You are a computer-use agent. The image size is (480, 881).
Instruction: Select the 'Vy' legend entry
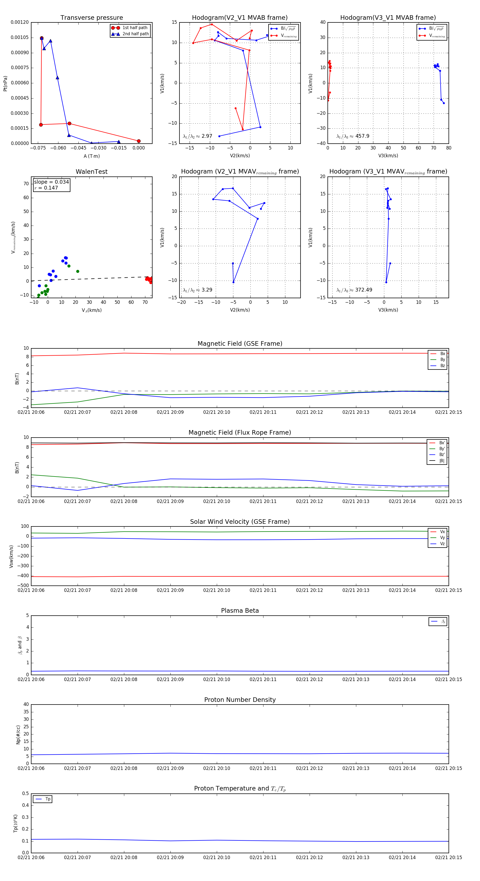[x=438, y=538]
